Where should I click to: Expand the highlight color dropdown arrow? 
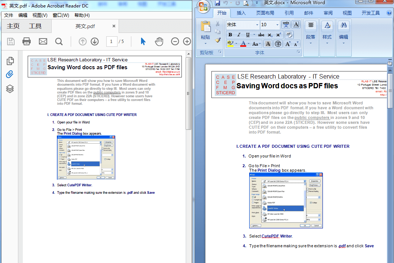(236, 44)
